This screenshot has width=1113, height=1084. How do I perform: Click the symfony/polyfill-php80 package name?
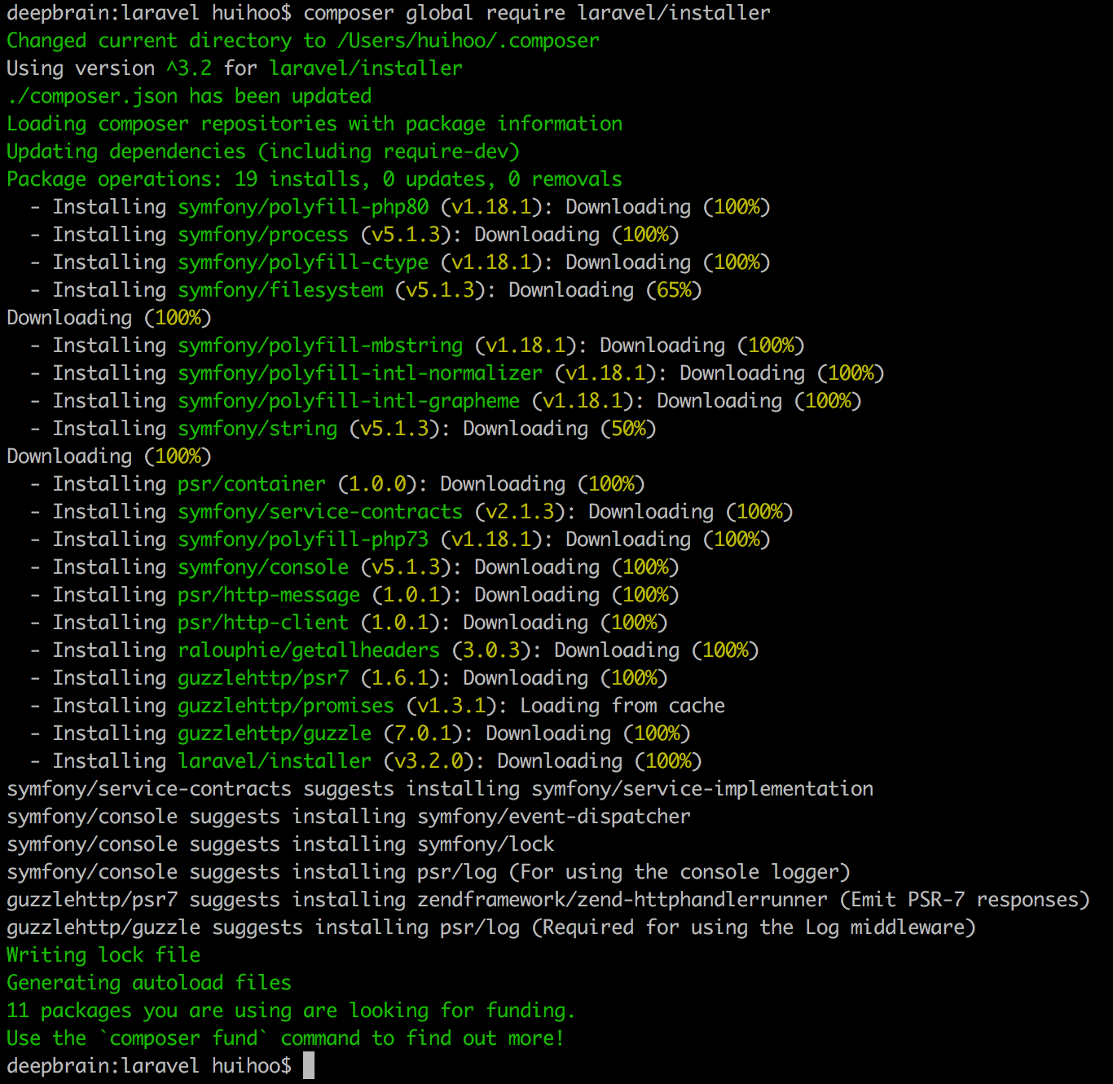[303, 207]
